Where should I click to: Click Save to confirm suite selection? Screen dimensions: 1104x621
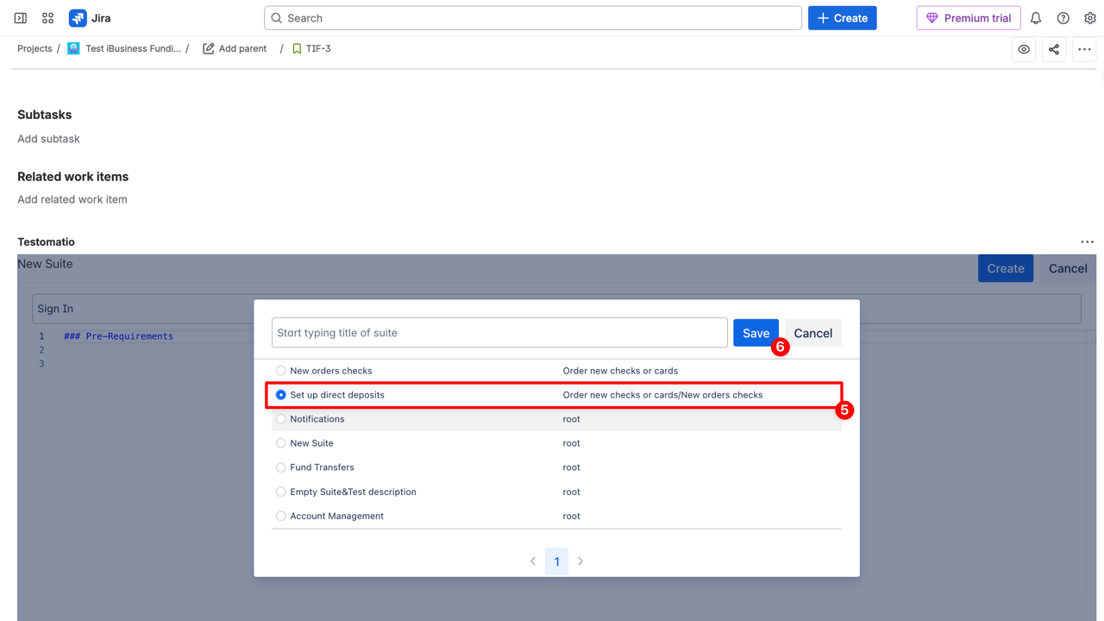tap(756, 333)
